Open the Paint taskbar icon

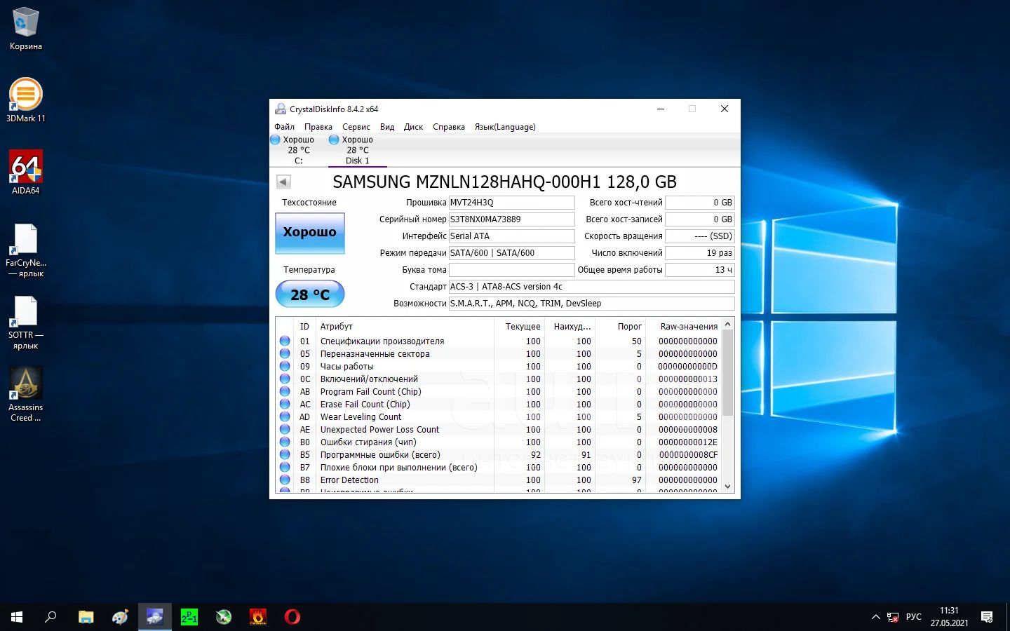pyautogui.click(x=120, y=617)
